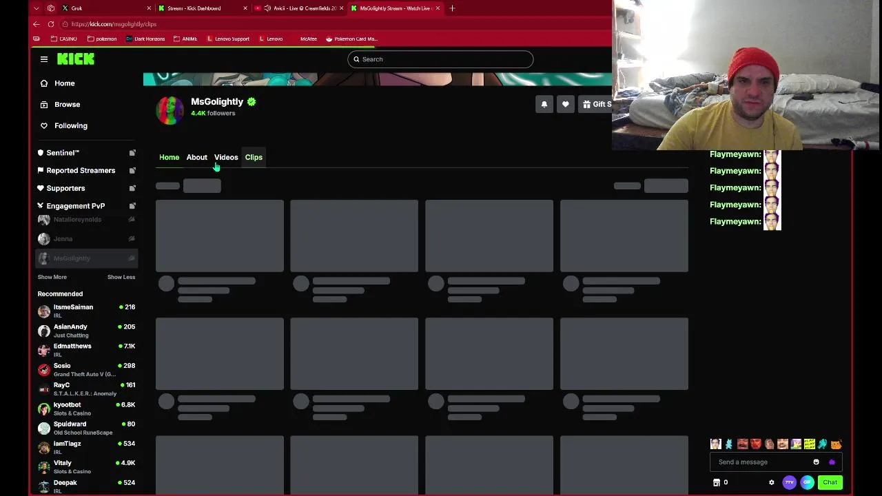Image resolution: width=882 pixels, height=496 pixels.
Task: Open AsianAndy recommended channel
Action: [x=86, y=331]
